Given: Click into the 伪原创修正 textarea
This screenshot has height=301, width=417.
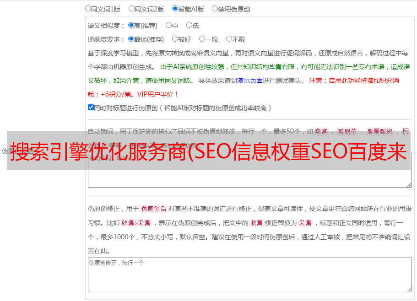Looking at the screenshot, I should 250,275.
